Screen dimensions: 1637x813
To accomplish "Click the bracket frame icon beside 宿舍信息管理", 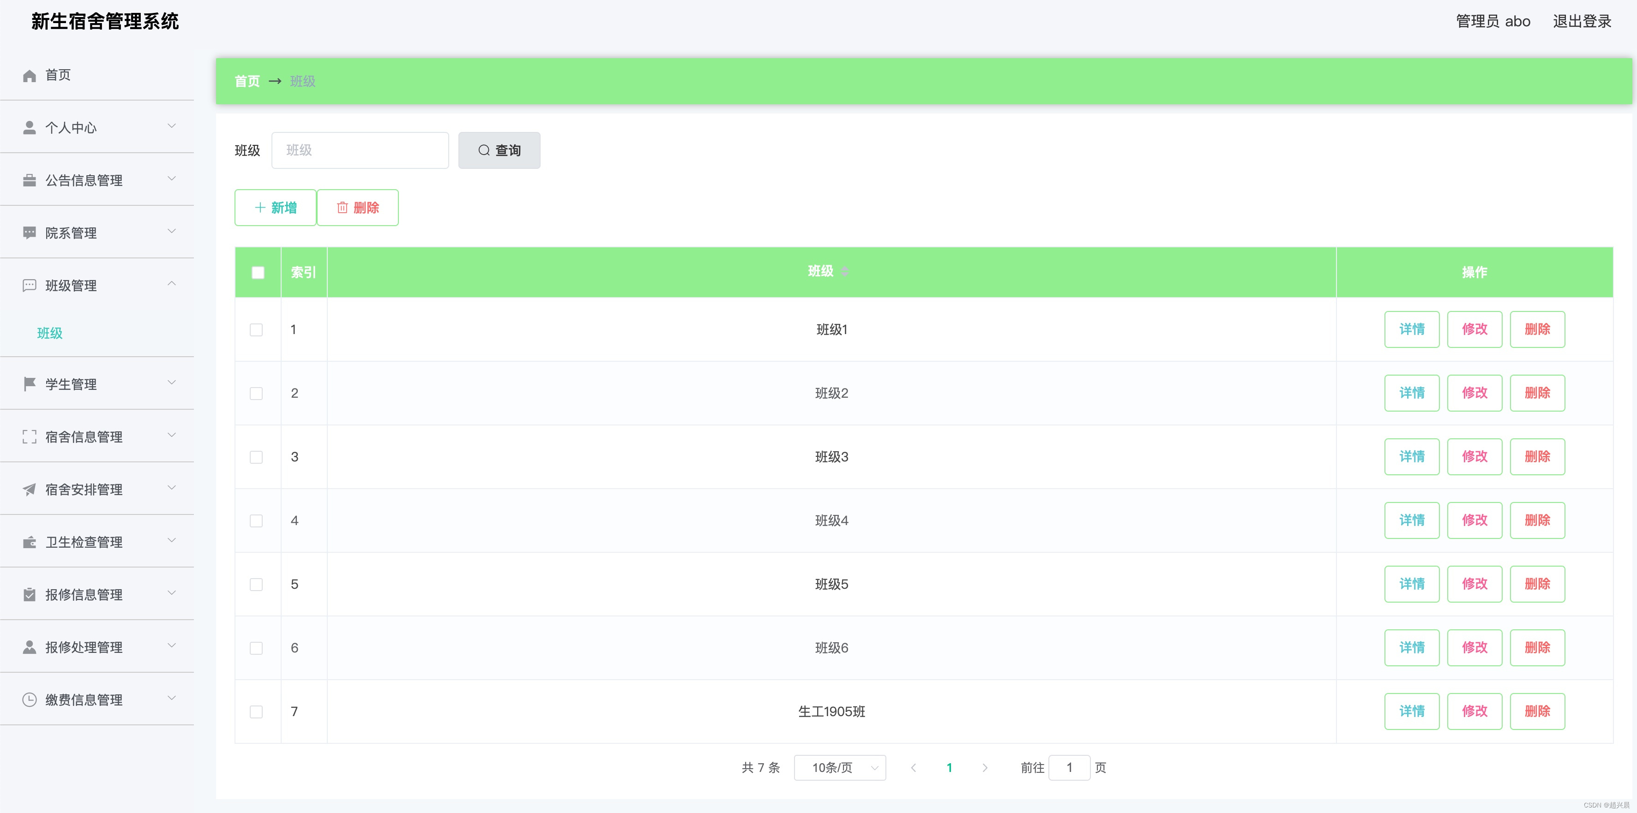I will tap(29, 437).
